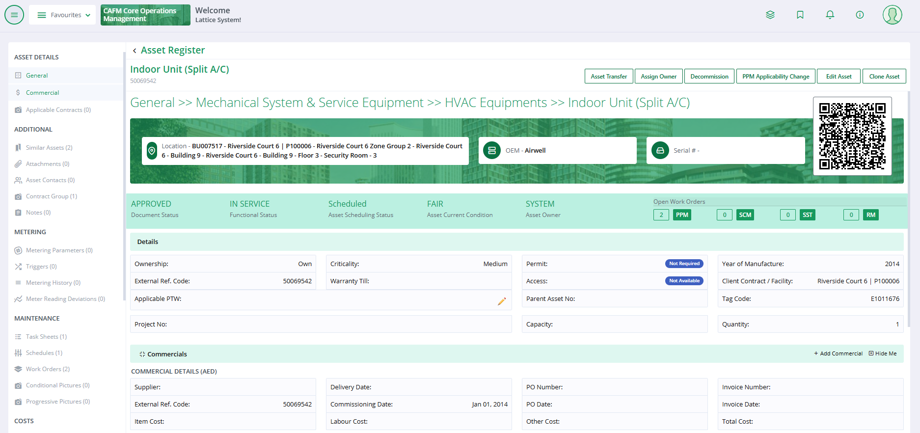Open Similar Assets (2) in sidebar

(49, 148)
